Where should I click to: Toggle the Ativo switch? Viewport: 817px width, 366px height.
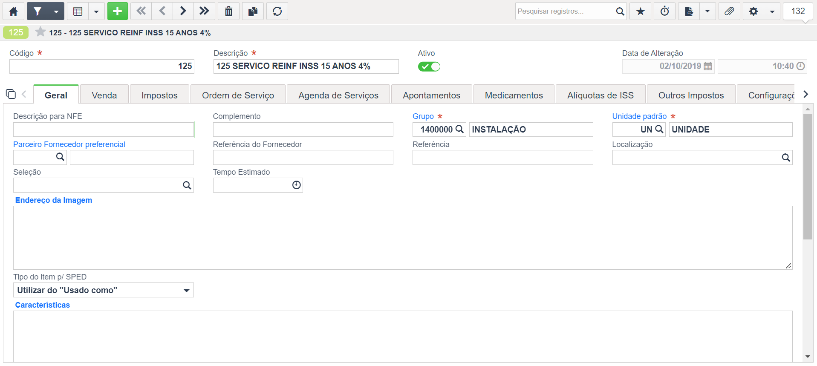pos(429,66)
